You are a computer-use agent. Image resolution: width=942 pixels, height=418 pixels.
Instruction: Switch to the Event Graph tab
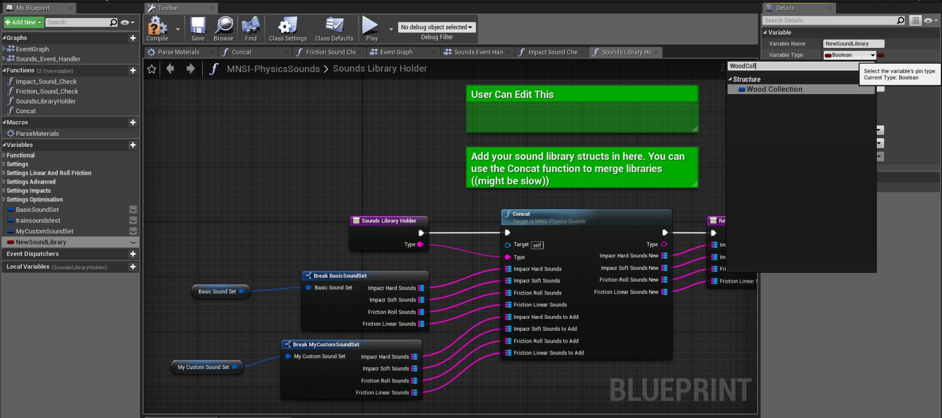pyautogui.click(x=396, y=52)
